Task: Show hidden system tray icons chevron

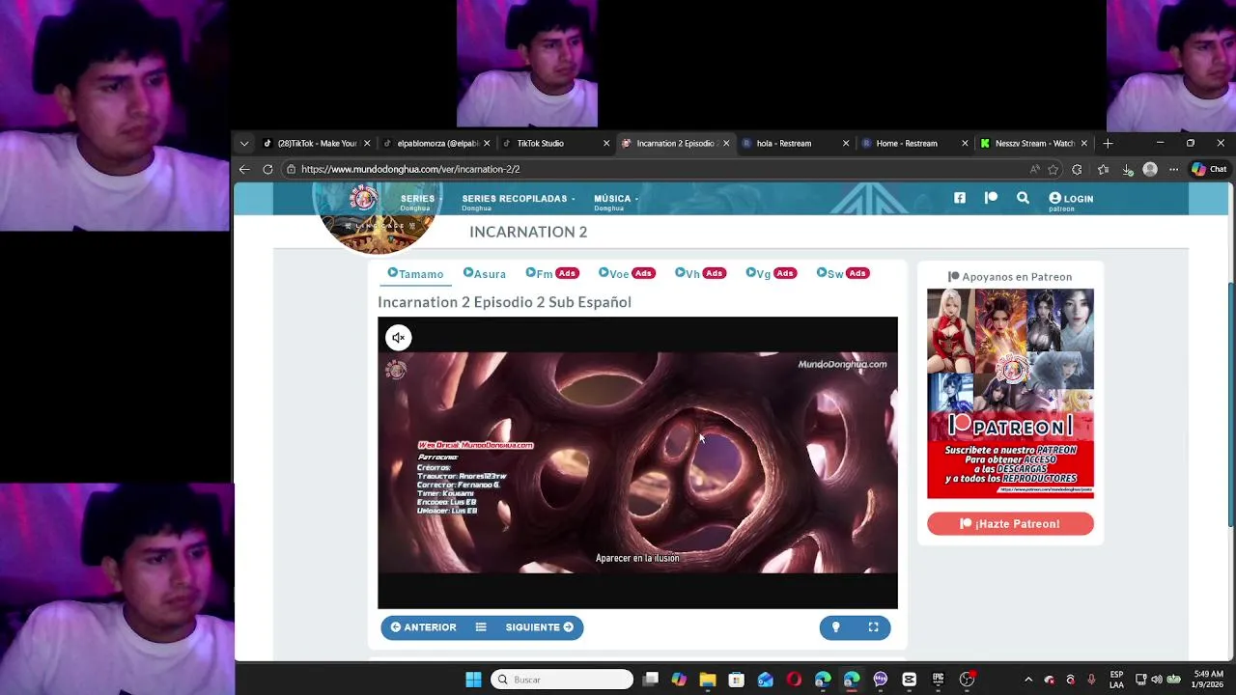Action: click(x=1028, y=680)
